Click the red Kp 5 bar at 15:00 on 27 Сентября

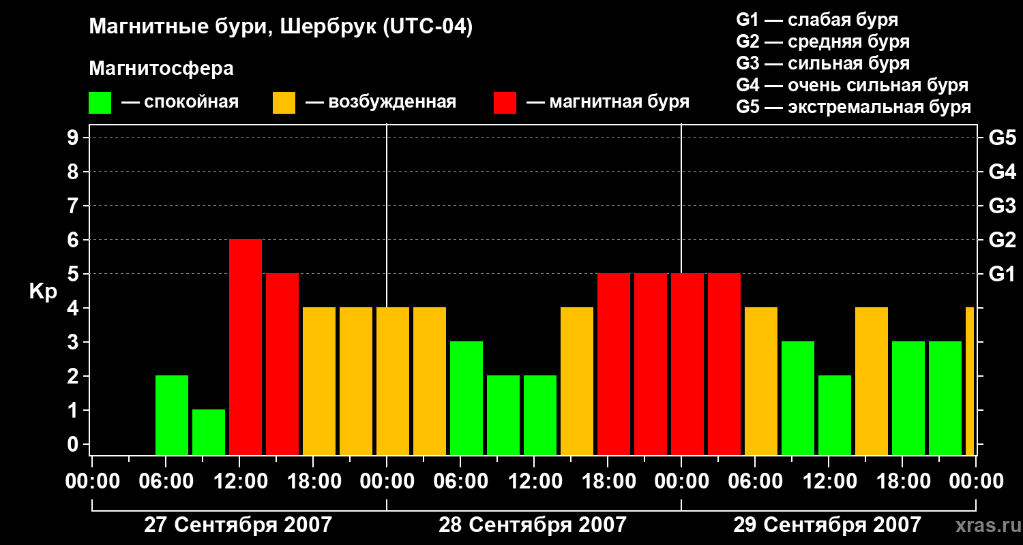coord(282,364)
